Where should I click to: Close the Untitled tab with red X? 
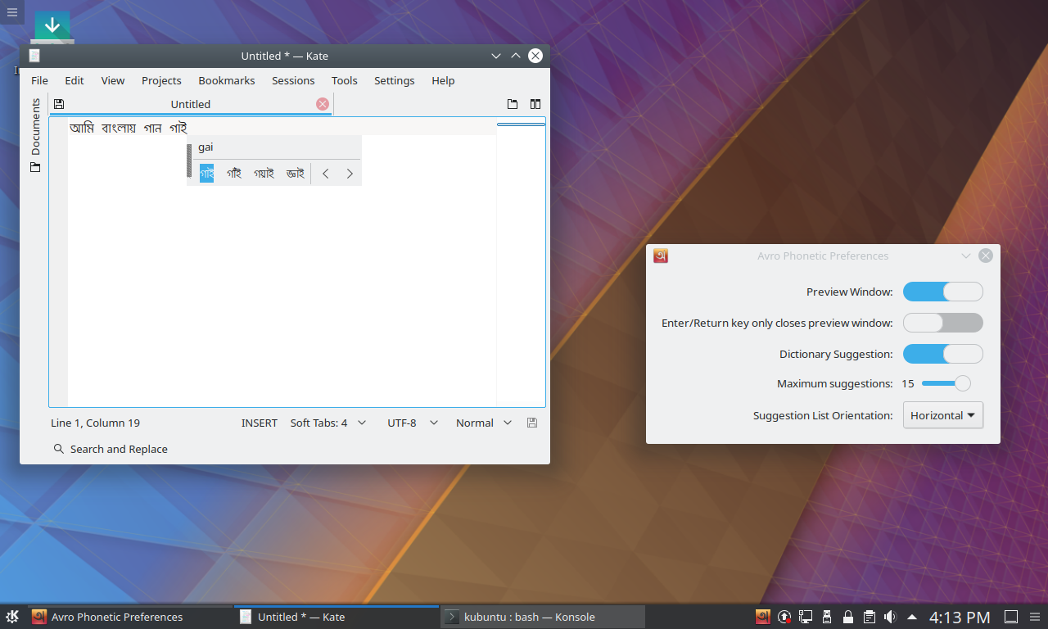[323, 104]
